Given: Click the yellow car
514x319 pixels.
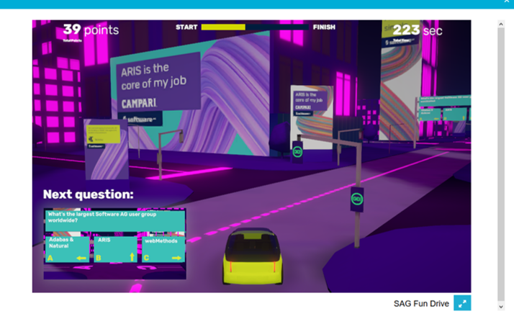Looking at the screenshot, I should tap(253, 256).
